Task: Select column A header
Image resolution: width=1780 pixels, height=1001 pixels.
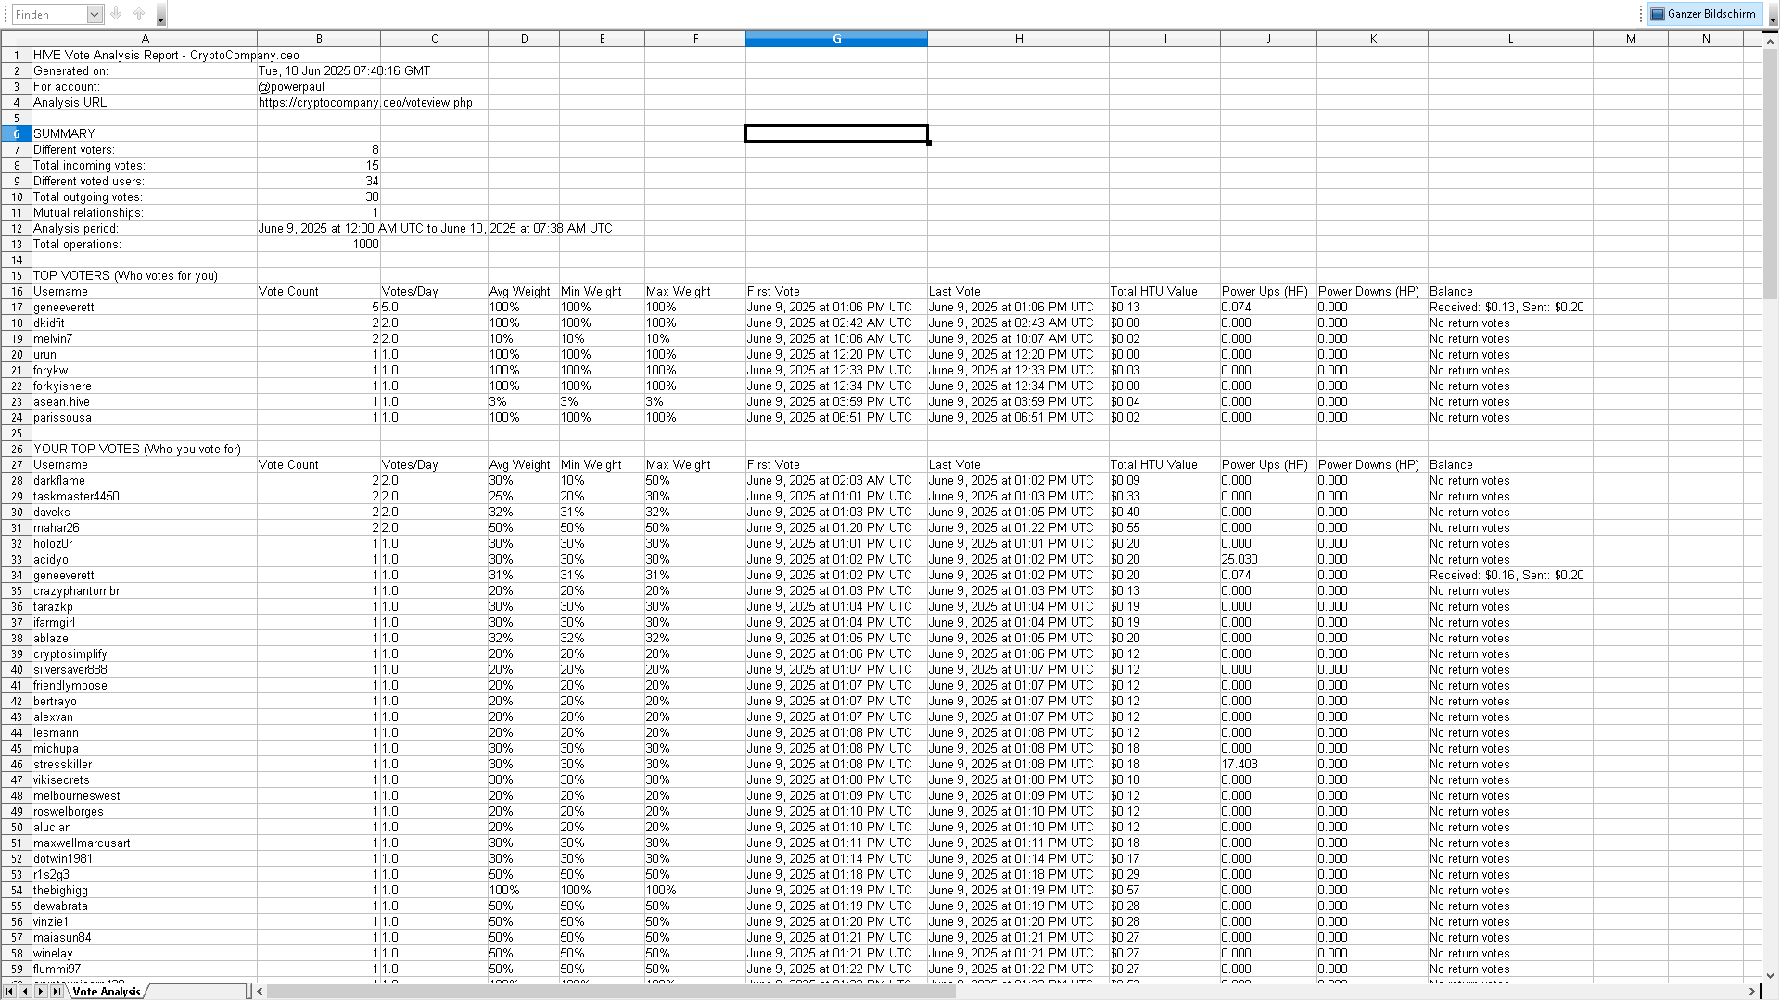Action: pyautogui.click(x=145, y=39)
